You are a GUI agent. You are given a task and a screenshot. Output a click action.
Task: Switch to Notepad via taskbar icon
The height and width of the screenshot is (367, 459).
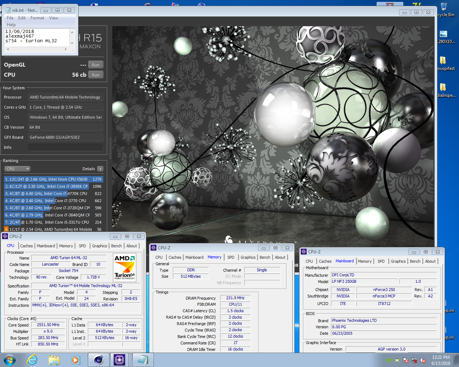point(143,360)
